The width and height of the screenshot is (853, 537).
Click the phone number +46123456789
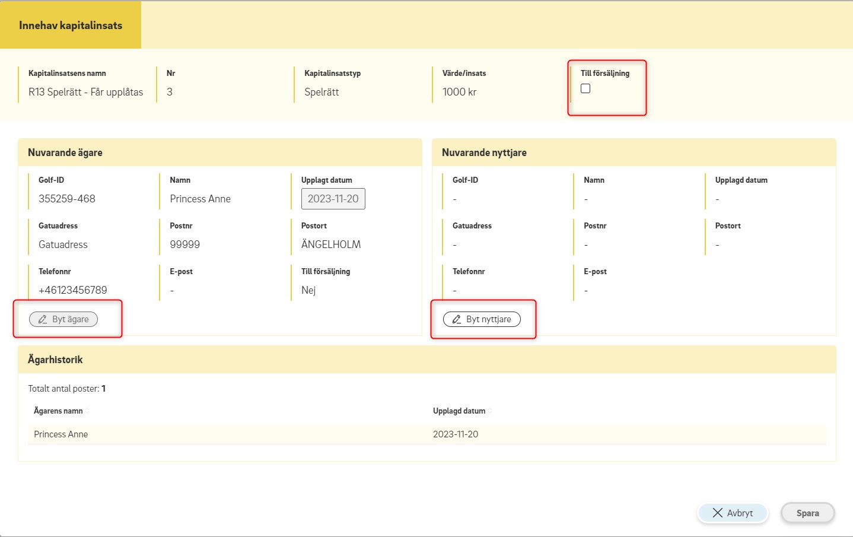tap(73, 290)
